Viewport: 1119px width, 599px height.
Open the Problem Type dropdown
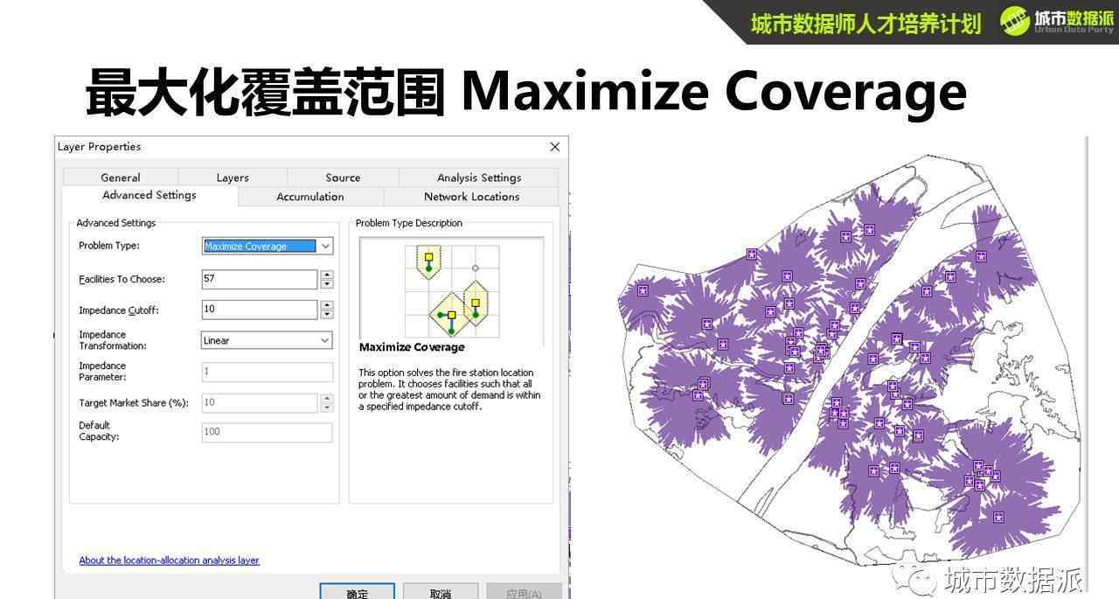point(325,247)
